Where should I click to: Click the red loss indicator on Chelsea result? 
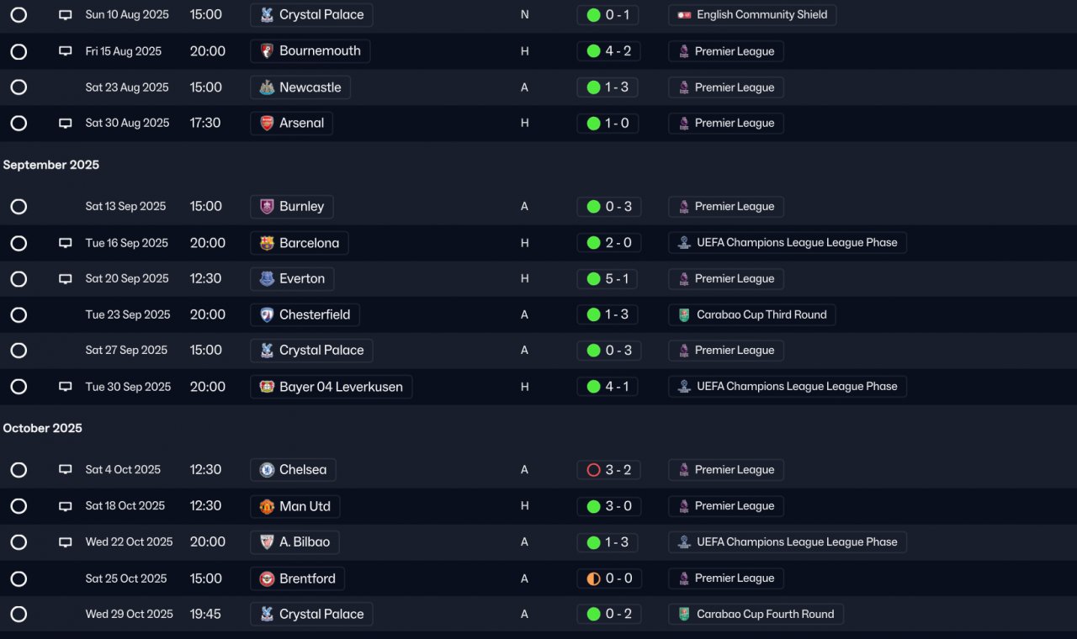(593, 470)
